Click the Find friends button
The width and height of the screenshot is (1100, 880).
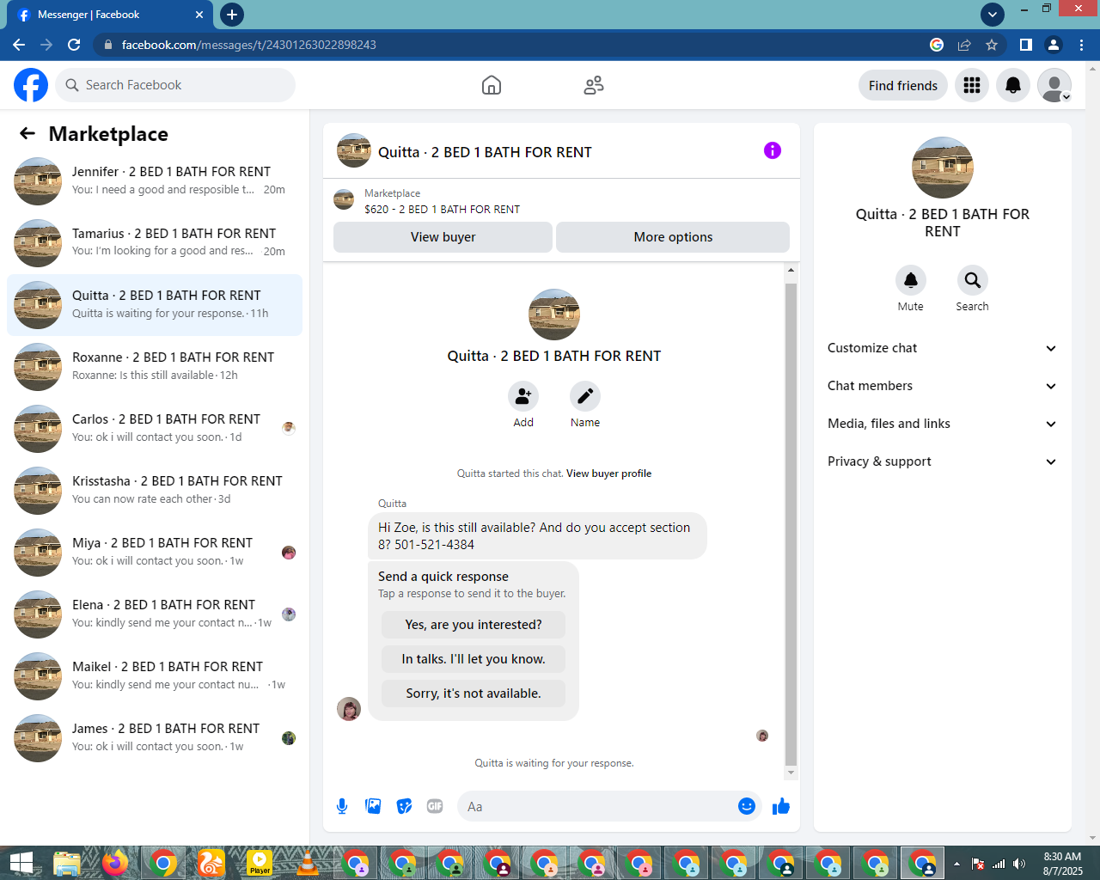903,85
